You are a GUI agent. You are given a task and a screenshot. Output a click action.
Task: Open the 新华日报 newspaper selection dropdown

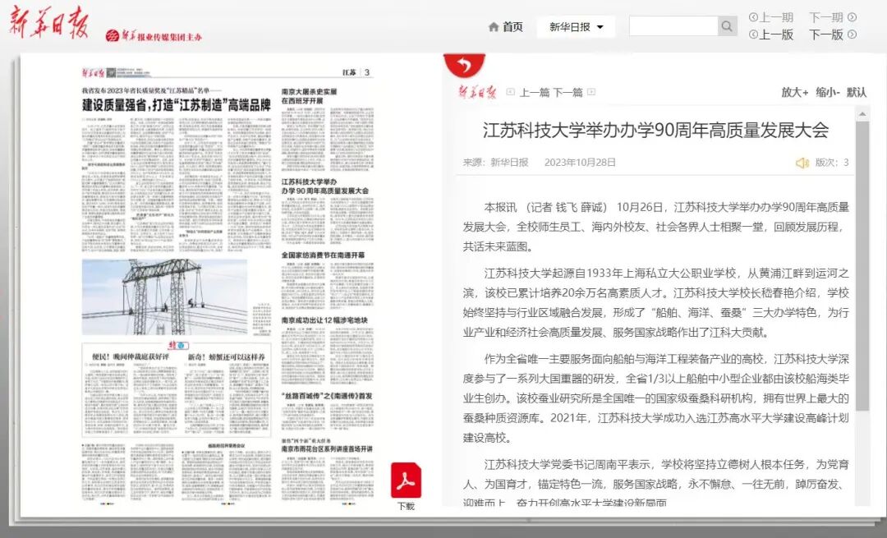click(x=574, y=25)
